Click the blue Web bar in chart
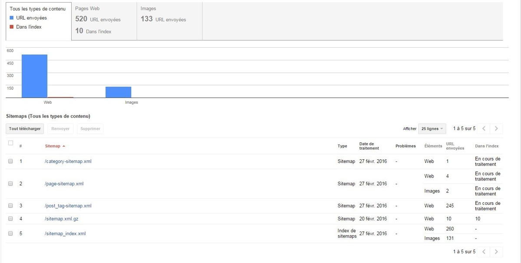Image resolution: width=521 pixels, height=263 pixels. 34,76
